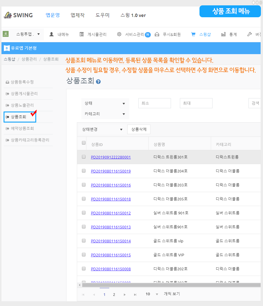
Task: Select checkbox for product PD2019080116150012
Action: [84, 213]
